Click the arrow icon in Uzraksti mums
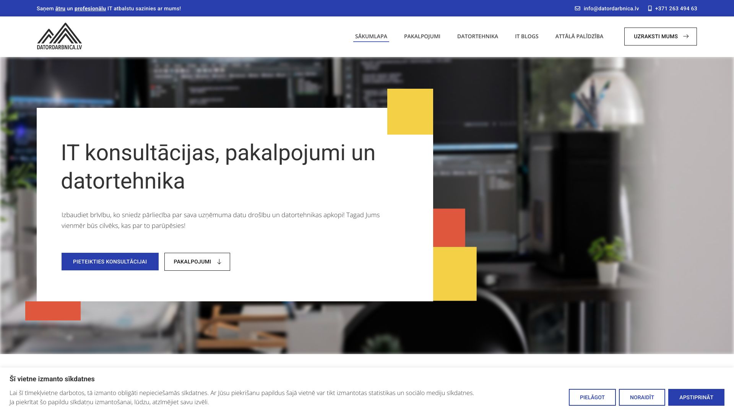Image resolution: width=734 pixels, height=413 pixels. pyautogui.click(x=686, y=36)
